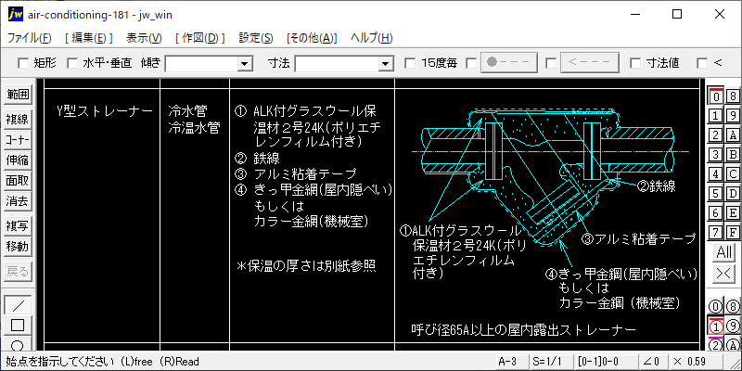Select layer 0 in the layer bar
Viewport: 742px width, 371px height.
coord(715,96)
